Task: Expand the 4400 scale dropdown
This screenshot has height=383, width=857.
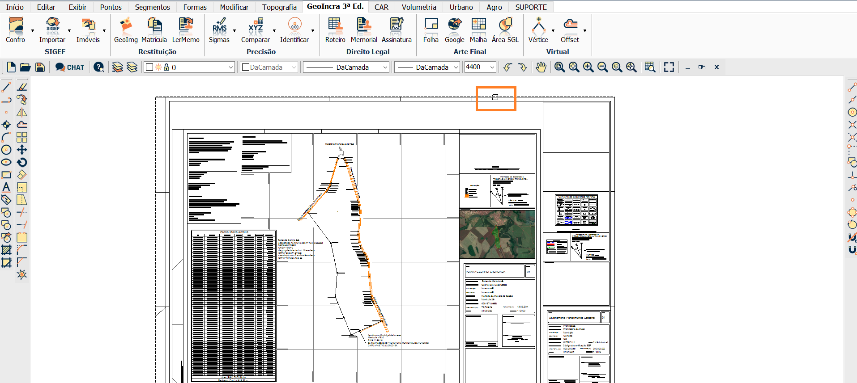Action: [492, 67]
